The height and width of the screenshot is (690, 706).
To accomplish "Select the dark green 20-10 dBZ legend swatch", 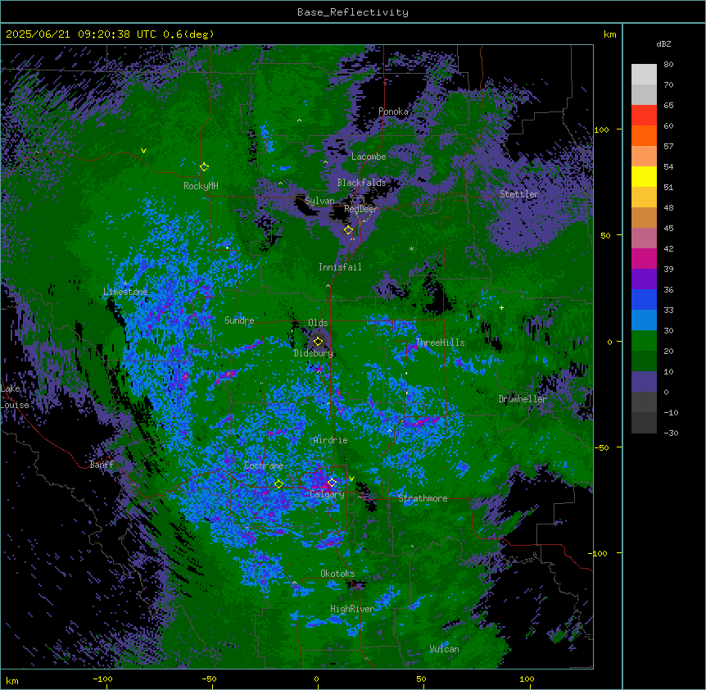I will 644,361.
